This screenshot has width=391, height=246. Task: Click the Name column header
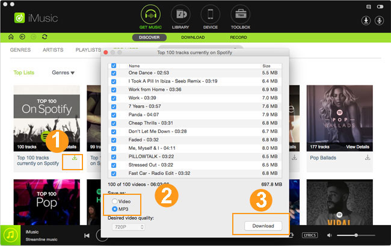coord(134,66)
